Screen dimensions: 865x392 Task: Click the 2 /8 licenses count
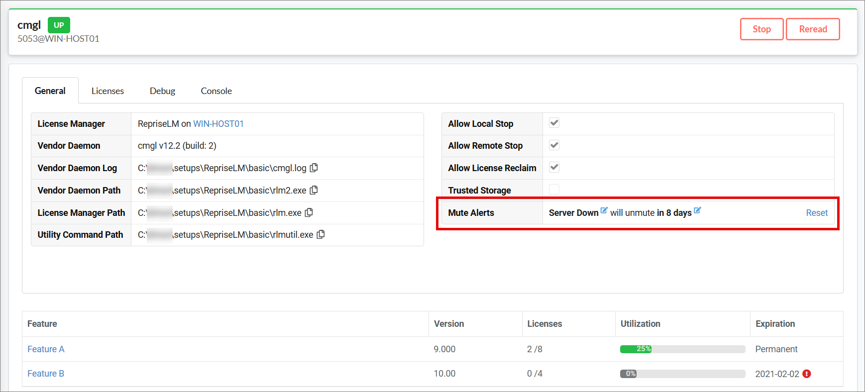[535, 349]
